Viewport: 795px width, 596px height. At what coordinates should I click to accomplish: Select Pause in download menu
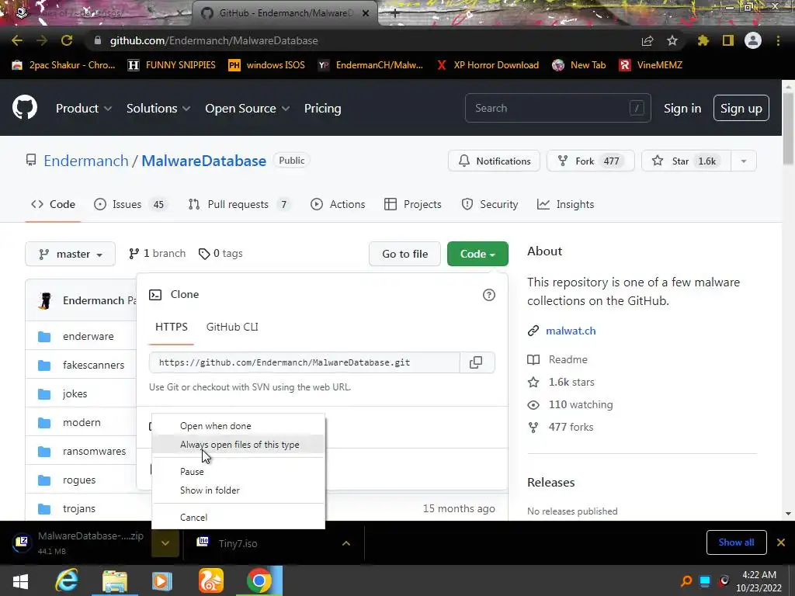pos(238,471)
